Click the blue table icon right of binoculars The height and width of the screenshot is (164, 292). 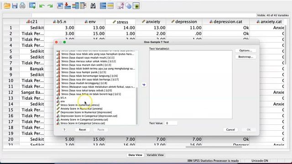pos(103,6)
